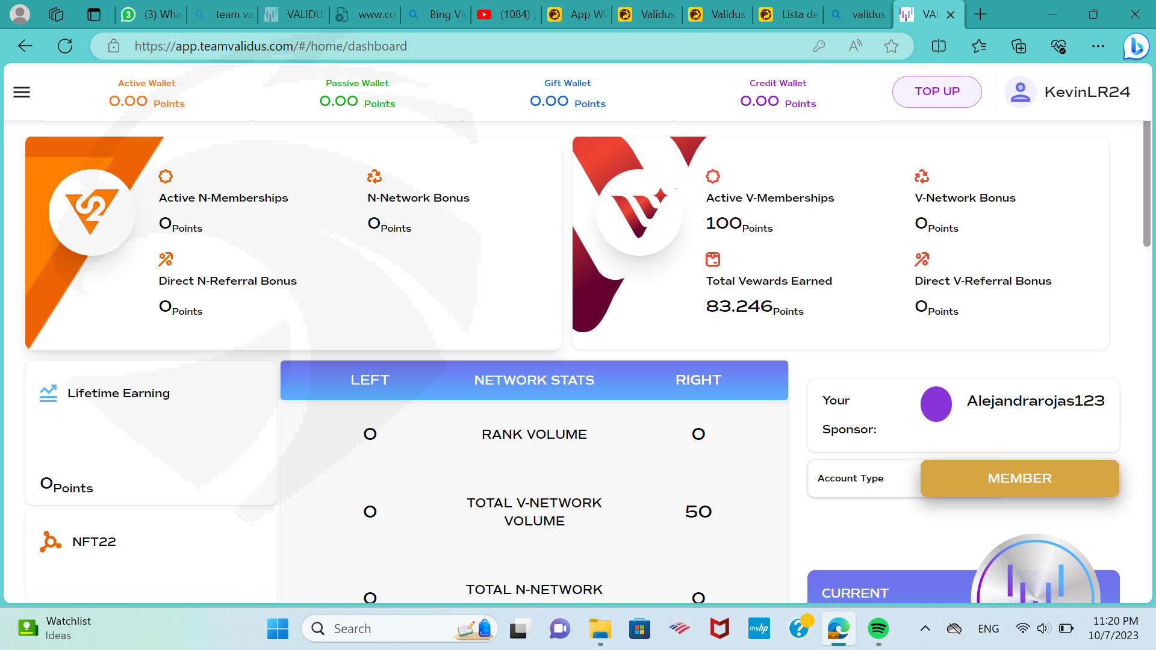1156x650 pixels.
Task: Open the tab actions menu icon
Action: pyautogui.click(x=94, y=14)
